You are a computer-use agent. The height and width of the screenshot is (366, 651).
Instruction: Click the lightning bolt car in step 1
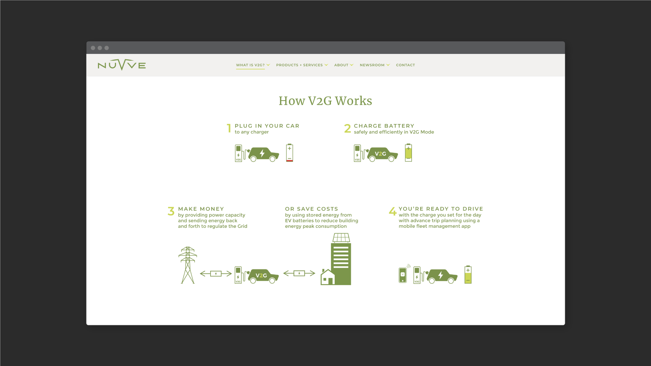[x=263, y=155]
